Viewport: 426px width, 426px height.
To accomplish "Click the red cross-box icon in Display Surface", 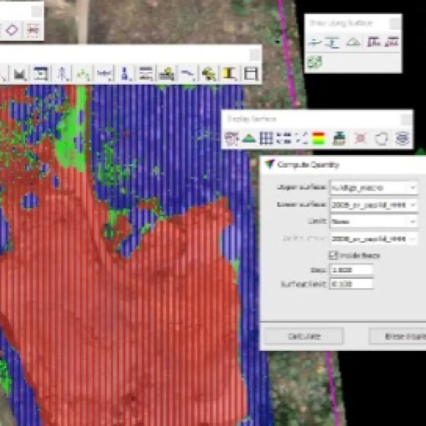I will [361, 138].
